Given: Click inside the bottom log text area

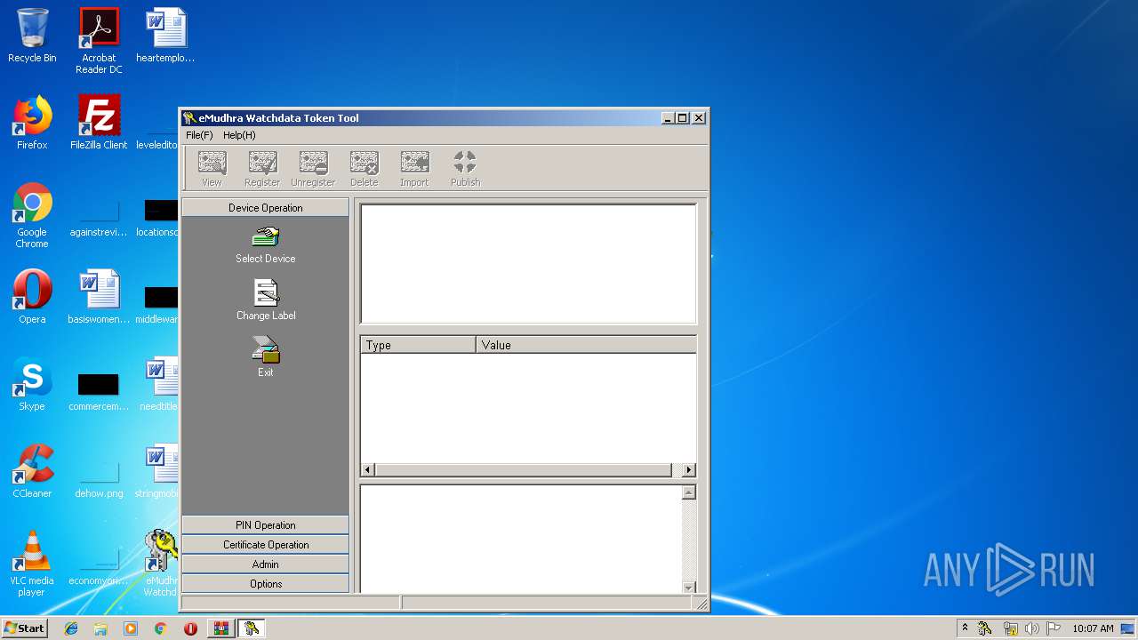Looking at the screenshot, I should click(521, 539).
